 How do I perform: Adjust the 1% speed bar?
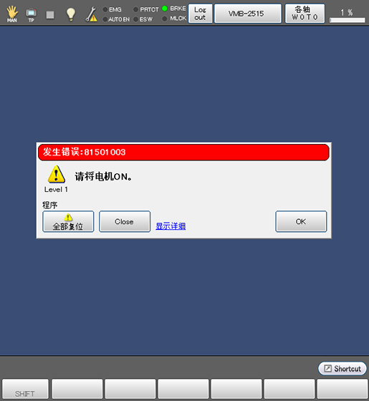pos(348,20)
